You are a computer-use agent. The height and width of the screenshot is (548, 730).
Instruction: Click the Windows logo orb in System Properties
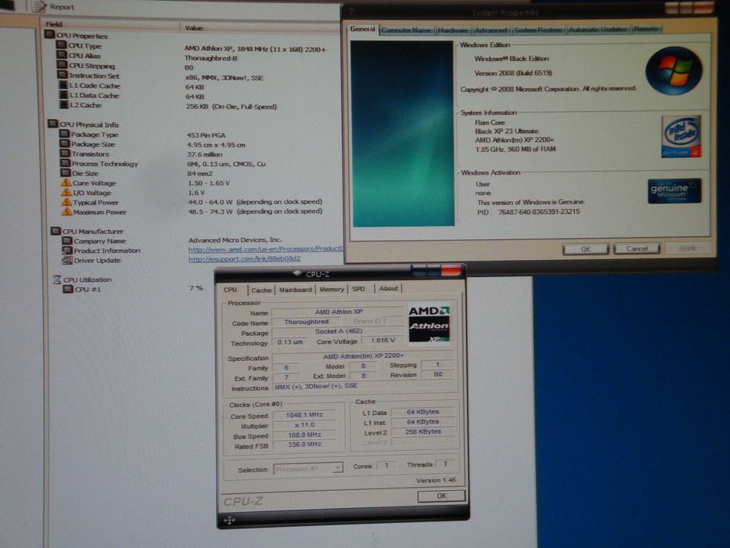pos(674,70)
